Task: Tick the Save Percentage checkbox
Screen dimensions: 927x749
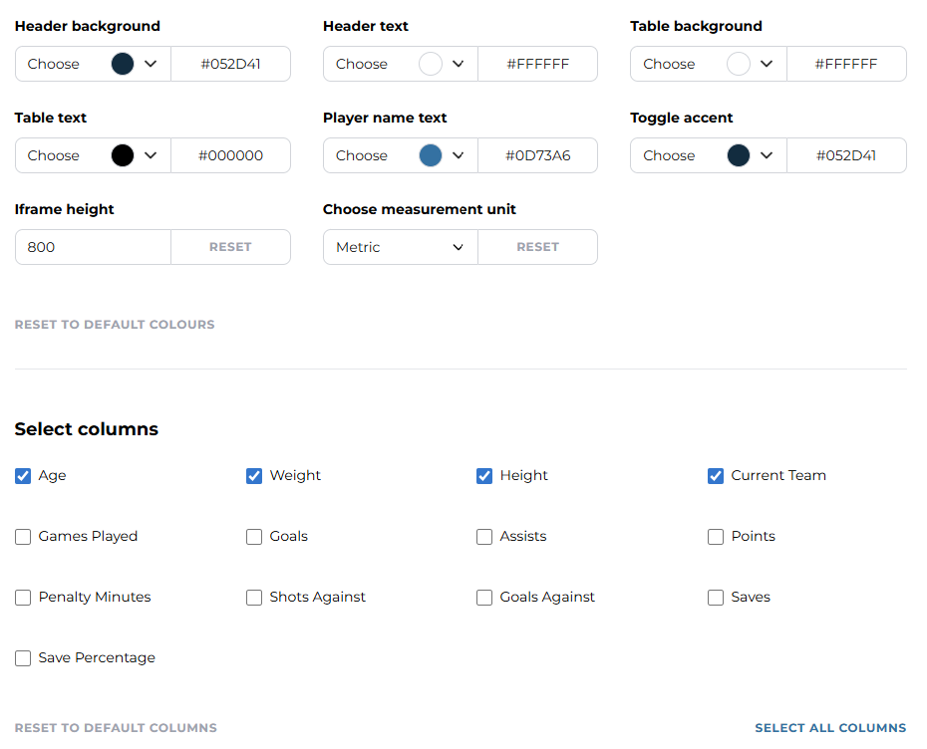Action: click(x=23, y=658)
